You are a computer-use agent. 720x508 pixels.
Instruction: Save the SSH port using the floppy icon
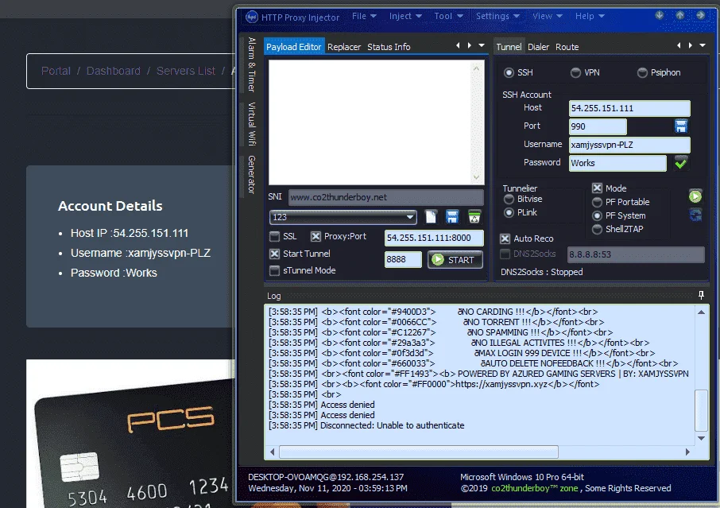tap(681, 126)
